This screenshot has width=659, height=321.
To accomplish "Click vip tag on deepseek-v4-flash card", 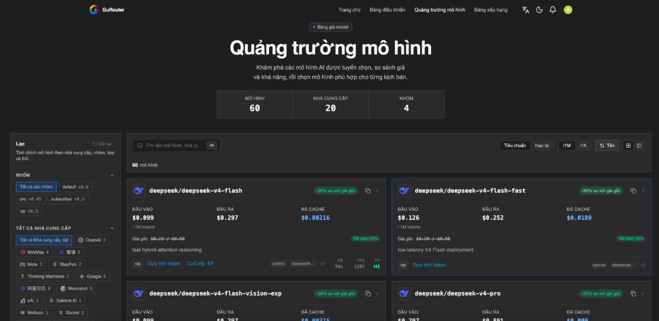I will point(138,263).
